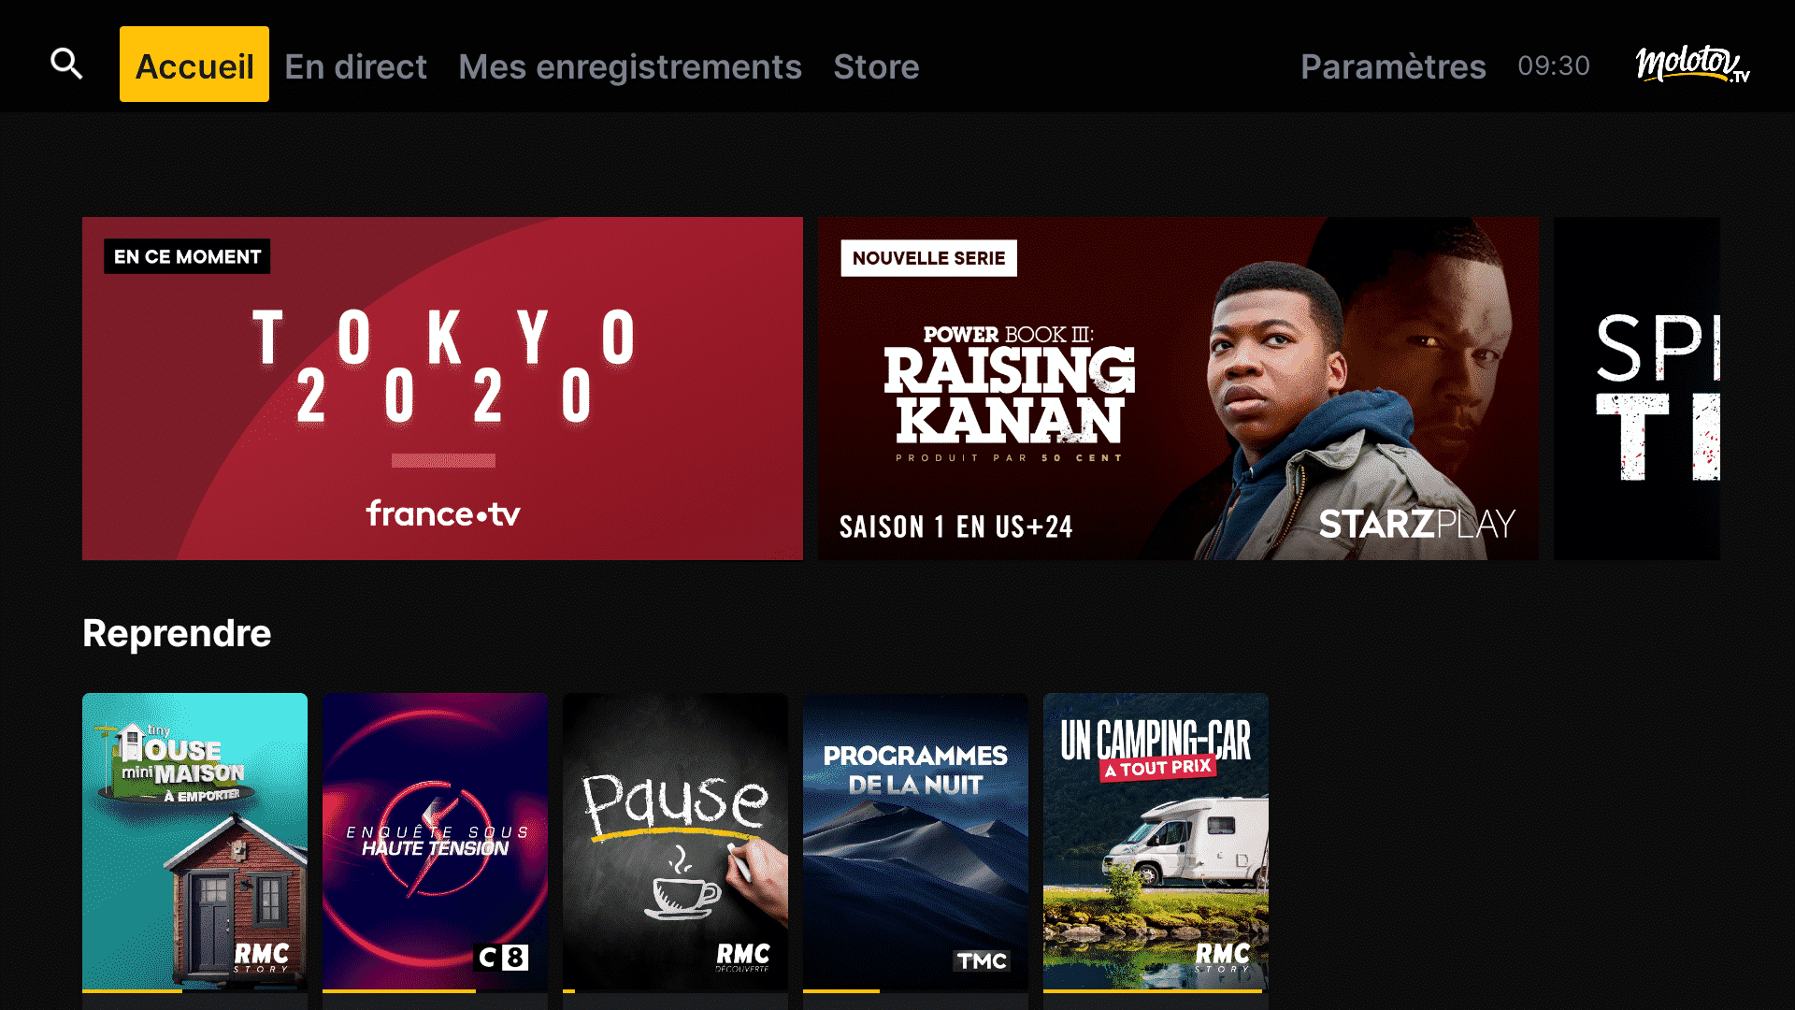The height and width of the screenshot is (1010, 1795).
Task: Switch to the En direct tab
Action: pos(355,66)
